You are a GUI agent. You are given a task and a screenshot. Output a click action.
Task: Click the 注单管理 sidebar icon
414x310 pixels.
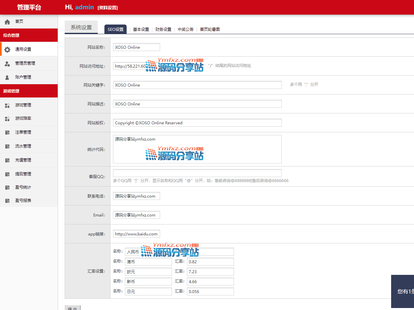(7, 133)
